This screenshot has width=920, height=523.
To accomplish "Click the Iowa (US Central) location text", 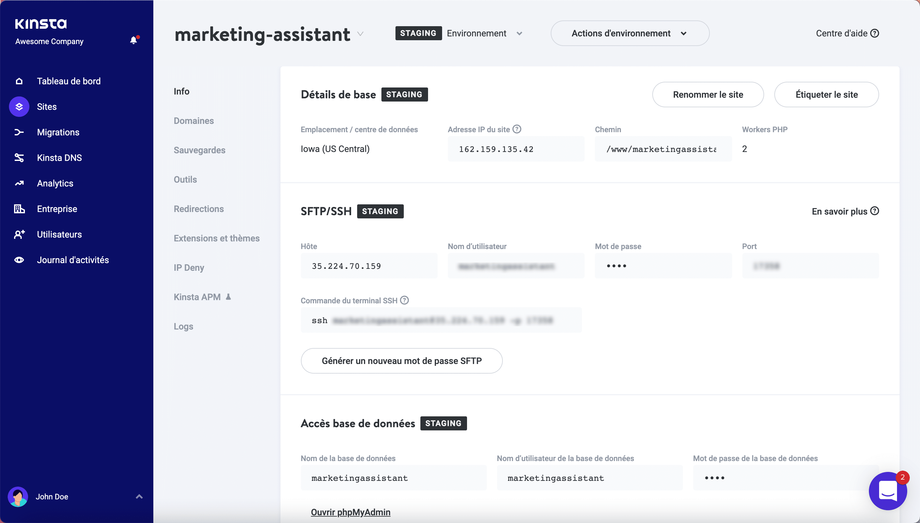I will tap(335, 149).
